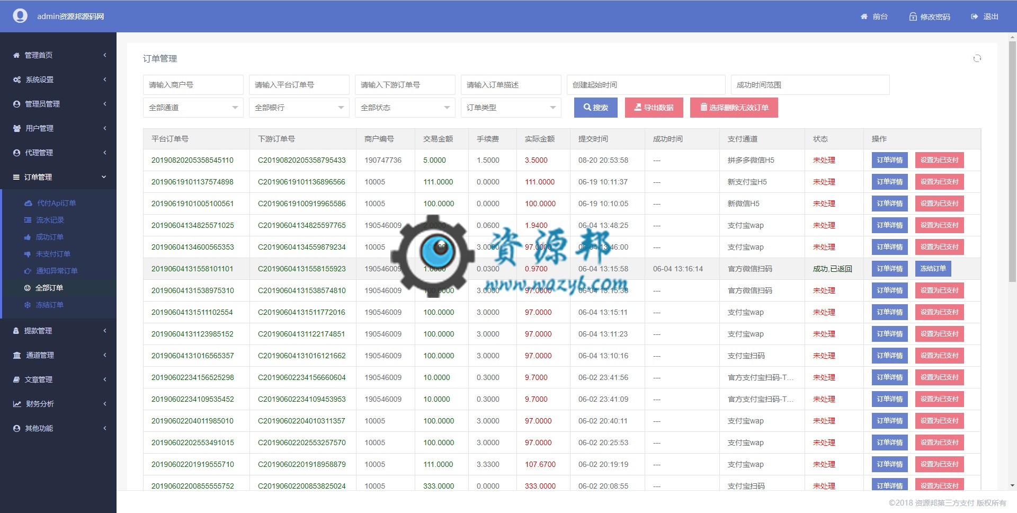The image size is (1017, 513).
Task: Open the 全部状态 dropdown
Action: click(405, 108)
